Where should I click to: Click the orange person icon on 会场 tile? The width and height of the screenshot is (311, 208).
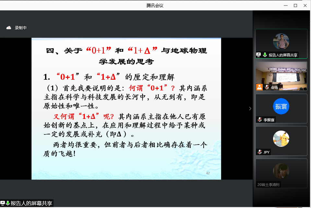point(259,87)
